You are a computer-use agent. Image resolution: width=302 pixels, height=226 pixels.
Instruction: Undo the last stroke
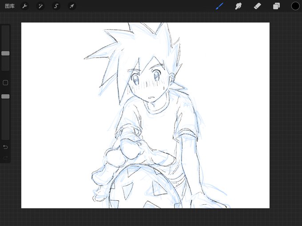coord(5,147)
